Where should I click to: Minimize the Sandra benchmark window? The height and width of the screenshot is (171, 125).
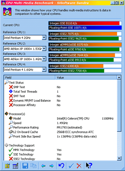pyautogui.click(x=113, y=3)
